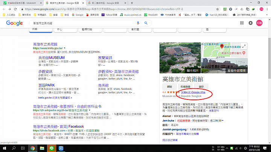This screenshot has height=152, width=271.
Task: Open the Google bookmark in the bookmarks bar
Action: pyautogui.click(x=78, y=15)
